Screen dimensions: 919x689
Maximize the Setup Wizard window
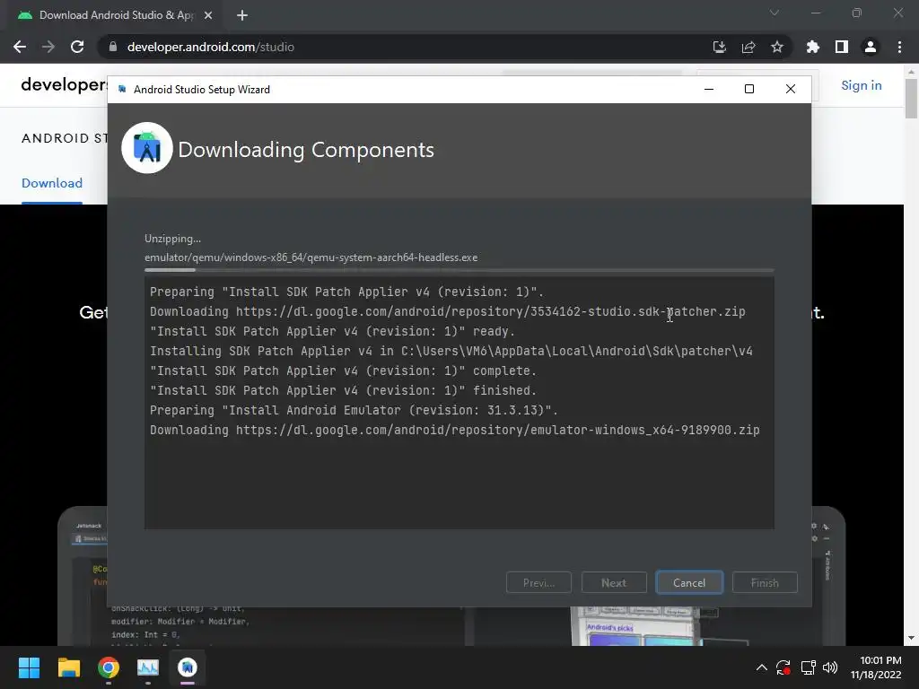(x=749, y=89)
